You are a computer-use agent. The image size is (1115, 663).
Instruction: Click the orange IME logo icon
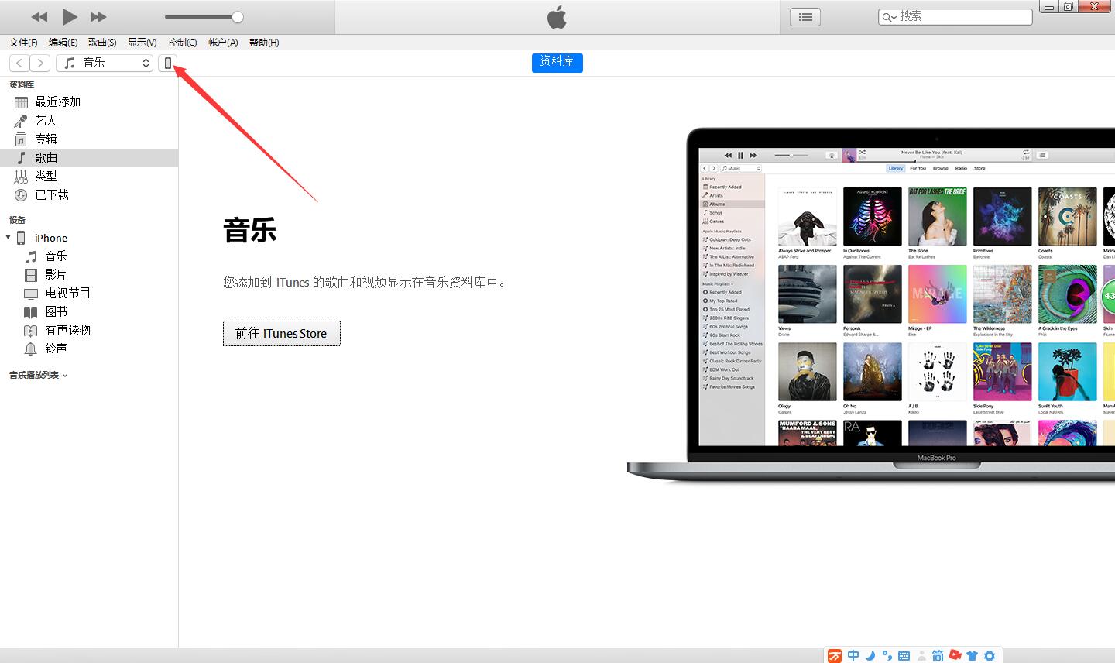point(835,656)
